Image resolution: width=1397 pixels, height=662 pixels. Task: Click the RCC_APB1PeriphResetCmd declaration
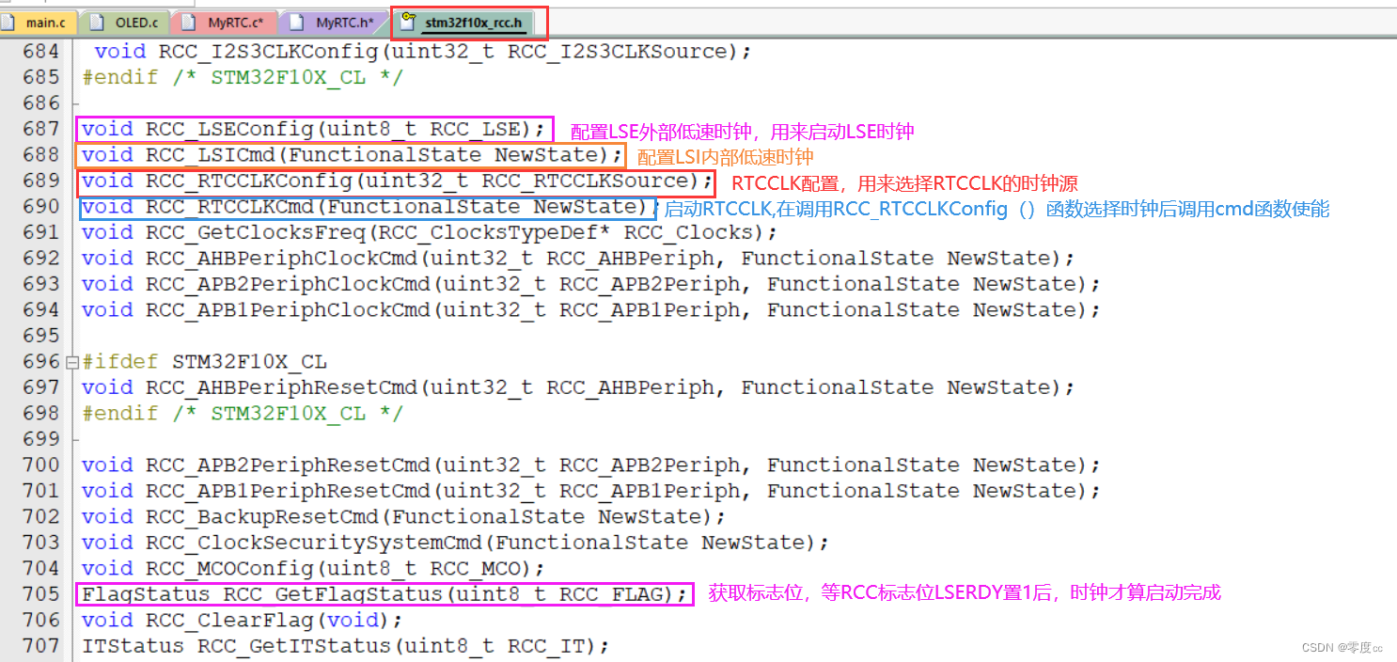click(x=590, y=491)
